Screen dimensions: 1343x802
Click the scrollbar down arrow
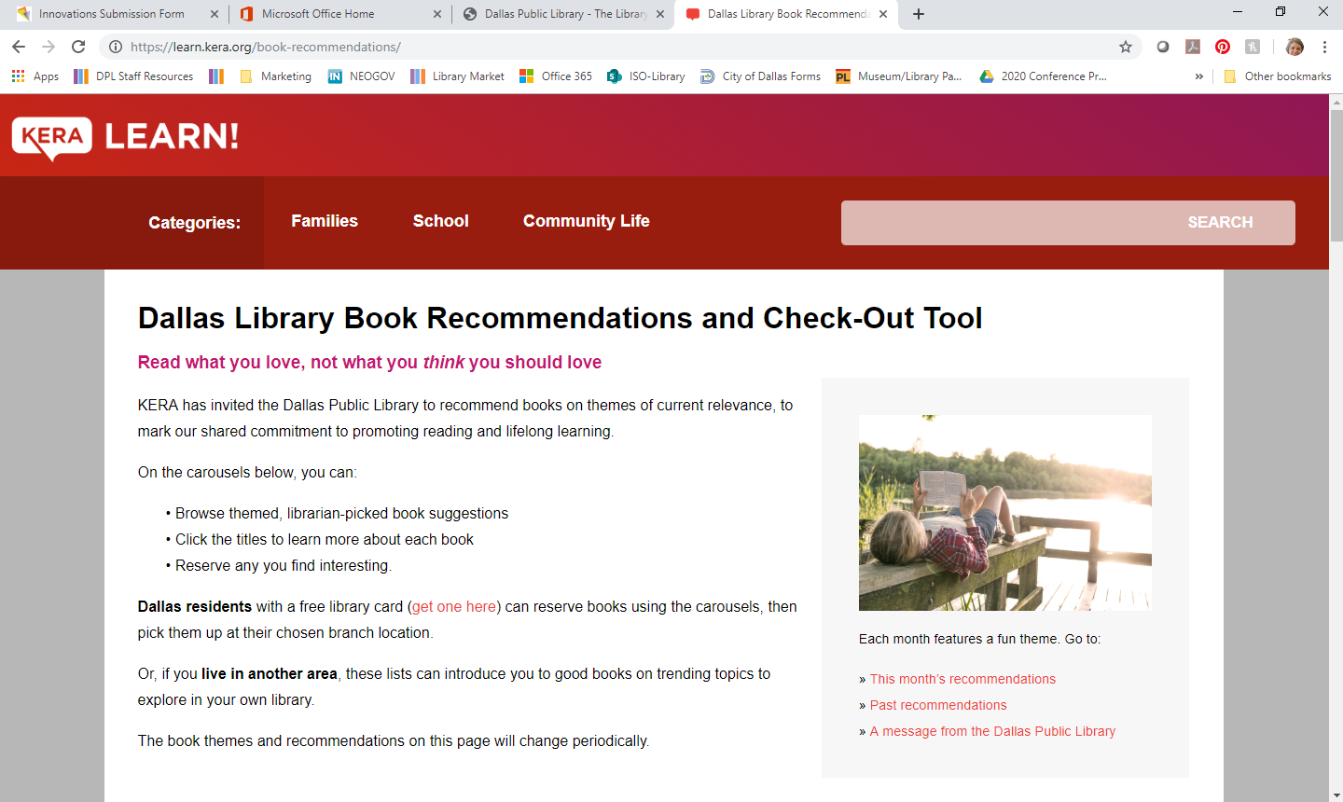coord(1336,795)
